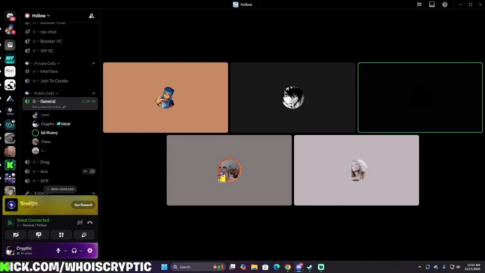Open Google Chrome from the taskbar
Image resolution: width=485 pixels, height=273 pixels.
[x=288, y=267]
